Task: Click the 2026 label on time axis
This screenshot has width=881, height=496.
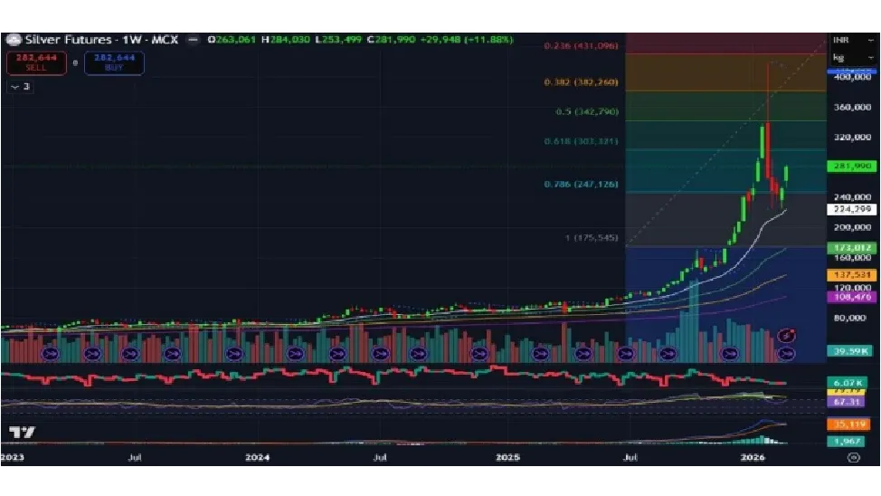Action: pos(753,457)
